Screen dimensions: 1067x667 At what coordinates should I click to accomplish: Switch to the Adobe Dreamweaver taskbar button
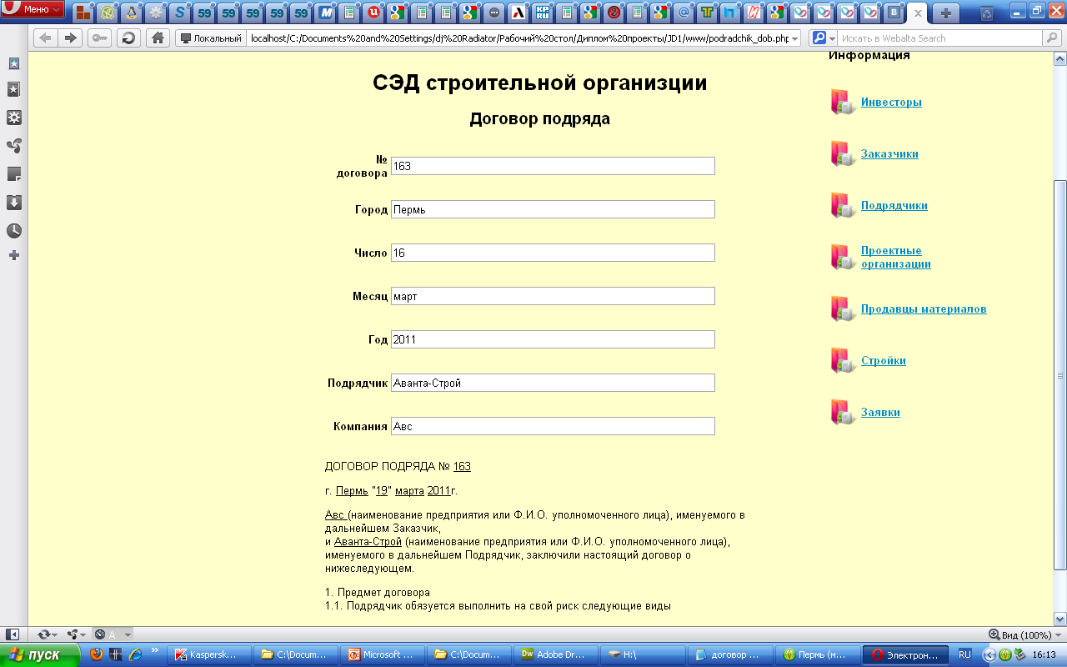(555, 654)
